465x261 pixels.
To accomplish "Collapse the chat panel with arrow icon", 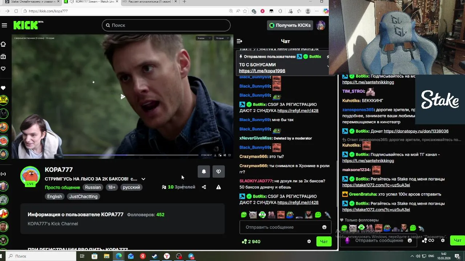I will point(239,41).
